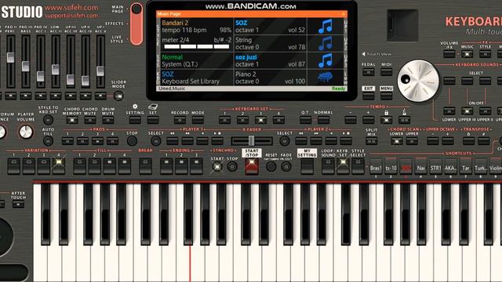Click the MY SETTING button
This screenshot has width=502, height=282.
tap(307, 166)
